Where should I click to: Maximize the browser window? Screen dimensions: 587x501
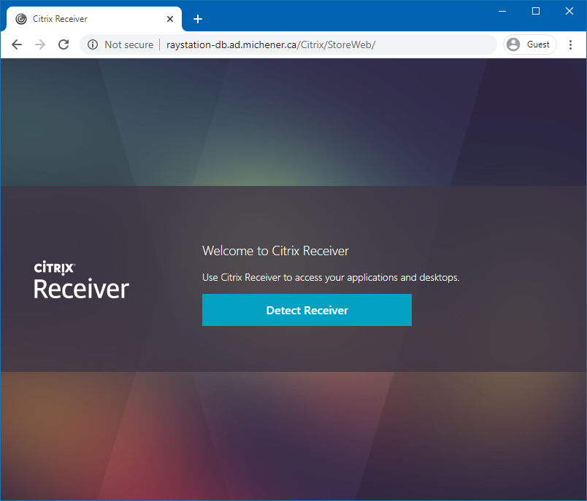[536, 11]
